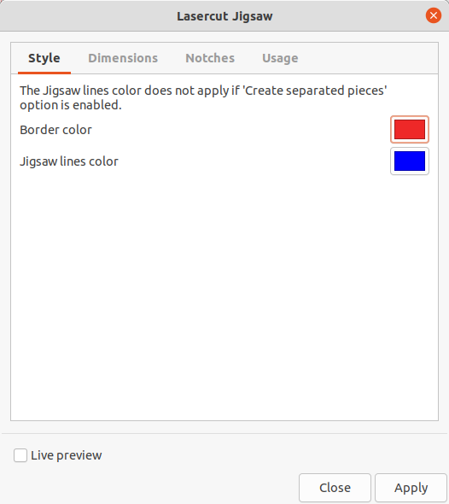Viewport: 449px width, 504px height.
Task: Click the Live preview label text
Action: point(67,455)
